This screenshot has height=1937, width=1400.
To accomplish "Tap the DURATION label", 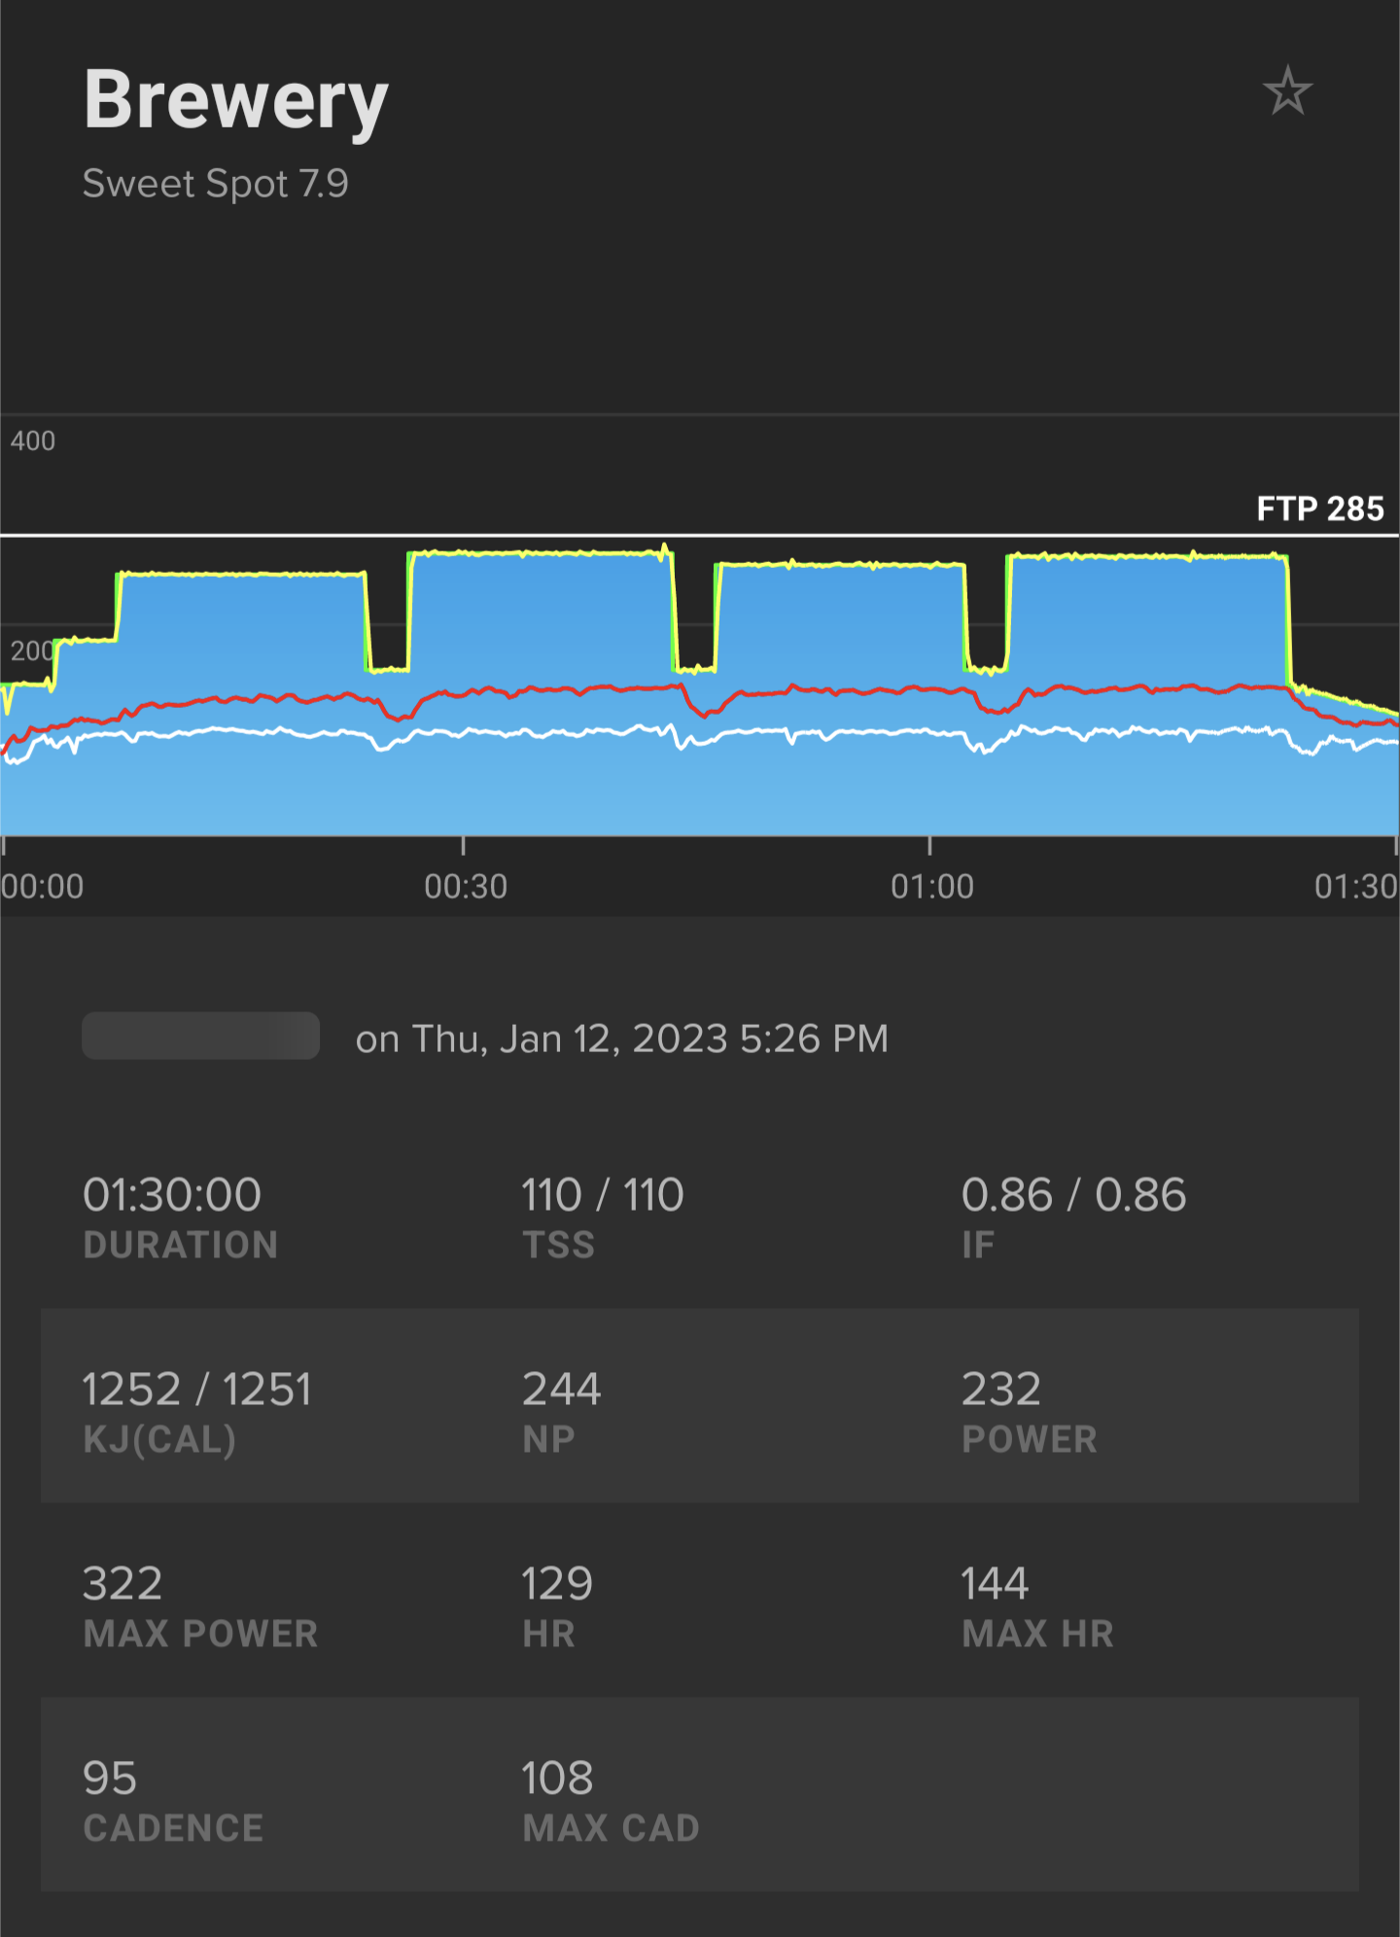I will (x=181, y=1246).
